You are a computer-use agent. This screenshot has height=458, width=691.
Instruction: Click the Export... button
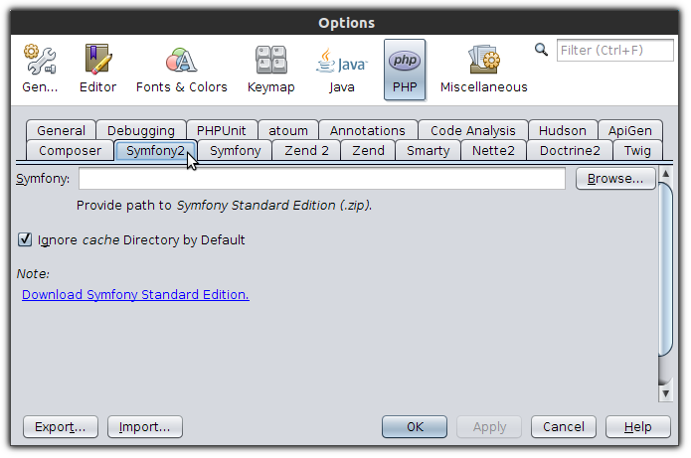(61, 427)
